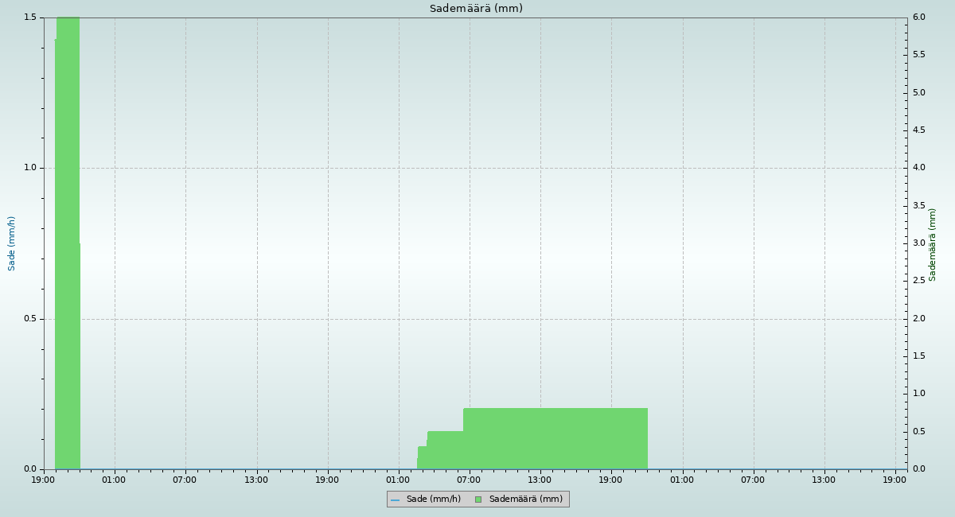The width and height of the screenshot is (955, 517).
Task: Click the tall green bar at far left
Action: pos(68,239)
